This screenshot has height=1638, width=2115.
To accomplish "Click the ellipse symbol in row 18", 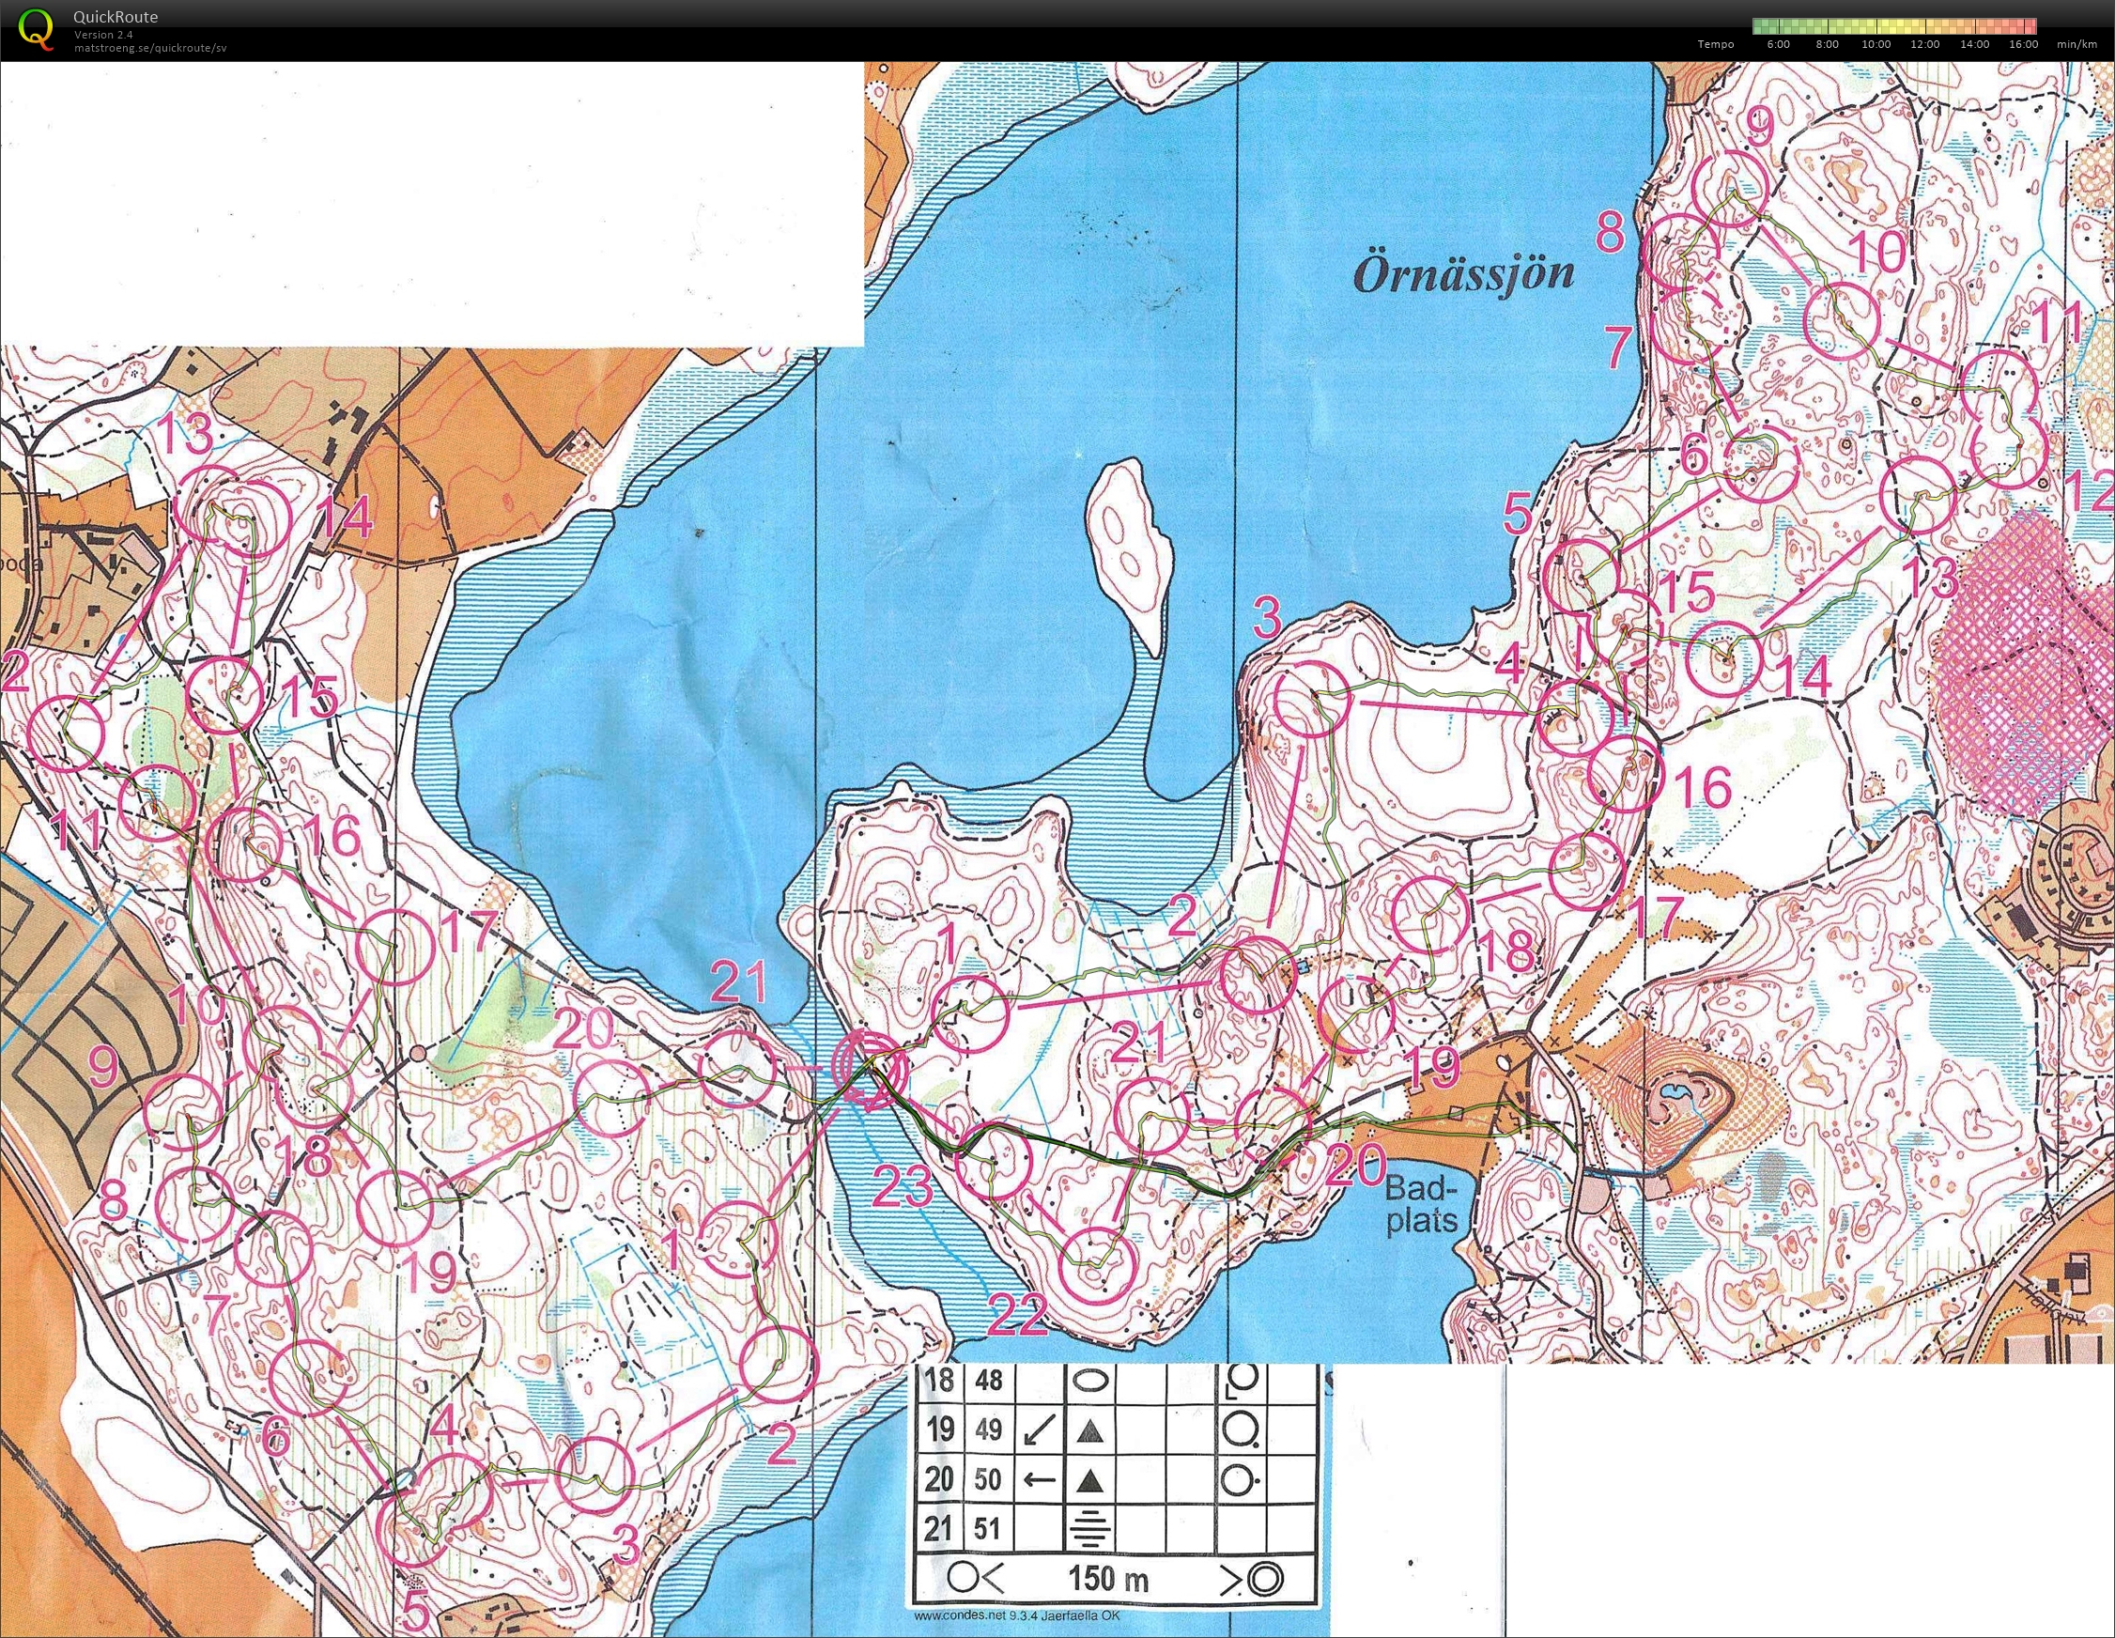I will pos(1091,1380).
